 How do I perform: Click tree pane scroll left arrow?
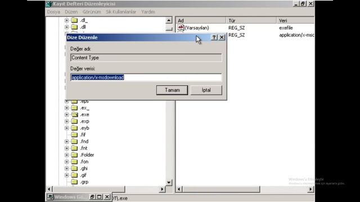coord(49,189)
